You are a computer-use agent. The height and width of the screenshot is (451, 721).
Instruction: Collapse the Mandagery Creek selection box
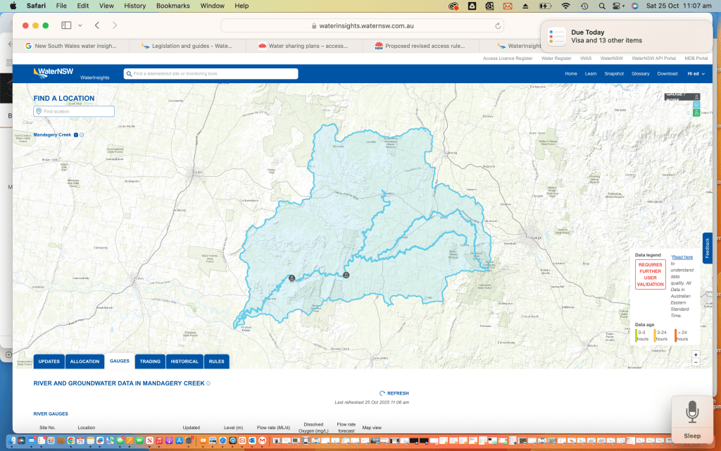pyautogui.click(x=76, y=135)
